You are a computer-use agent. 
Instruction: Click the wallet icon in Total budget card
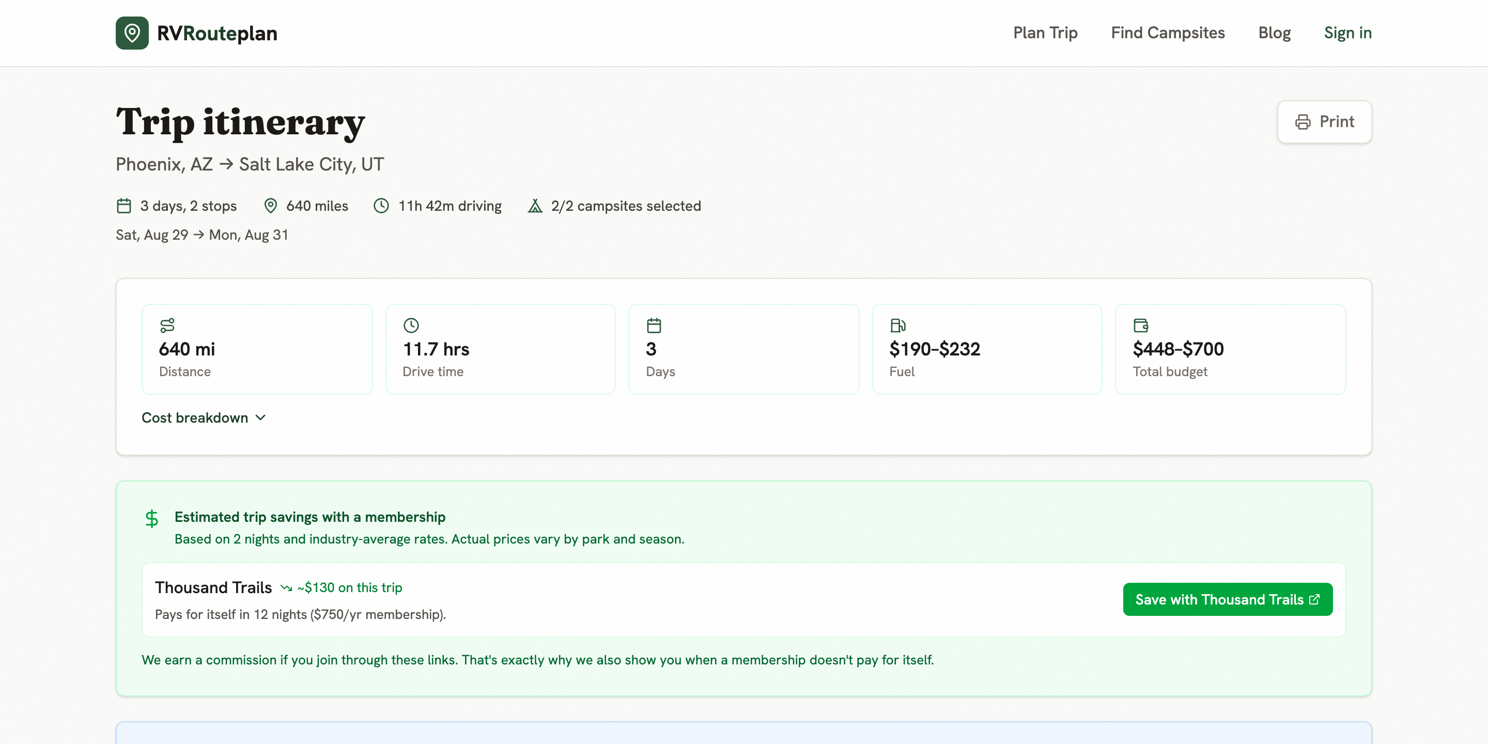click(1141, 326)
